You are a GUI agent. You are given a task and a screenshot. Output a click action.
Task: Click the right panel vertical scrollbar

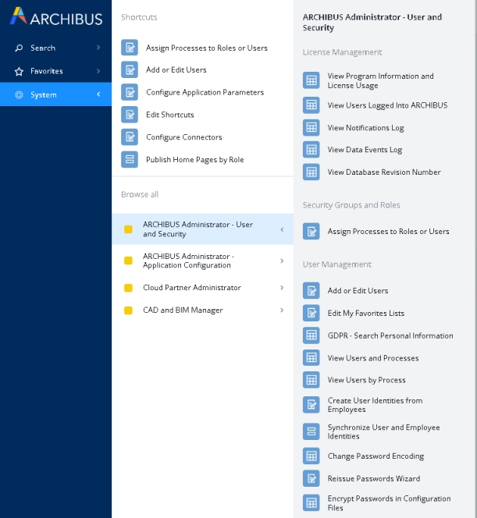tap(475, 259)
